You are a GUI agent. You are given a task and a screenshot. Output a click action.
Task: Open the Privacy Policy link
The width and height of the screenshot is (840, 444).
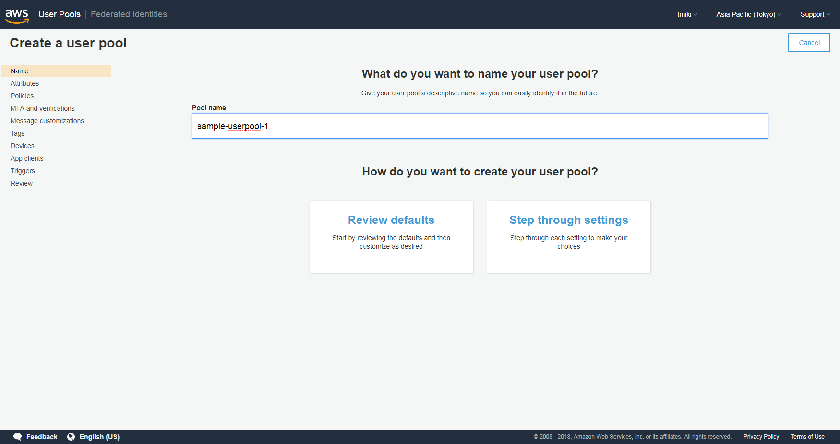click(761, 437)
